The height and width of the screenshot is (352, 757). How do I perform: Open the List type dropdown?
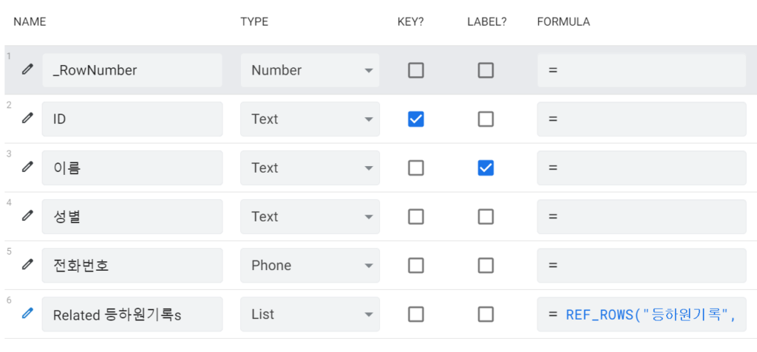(310, 314)
